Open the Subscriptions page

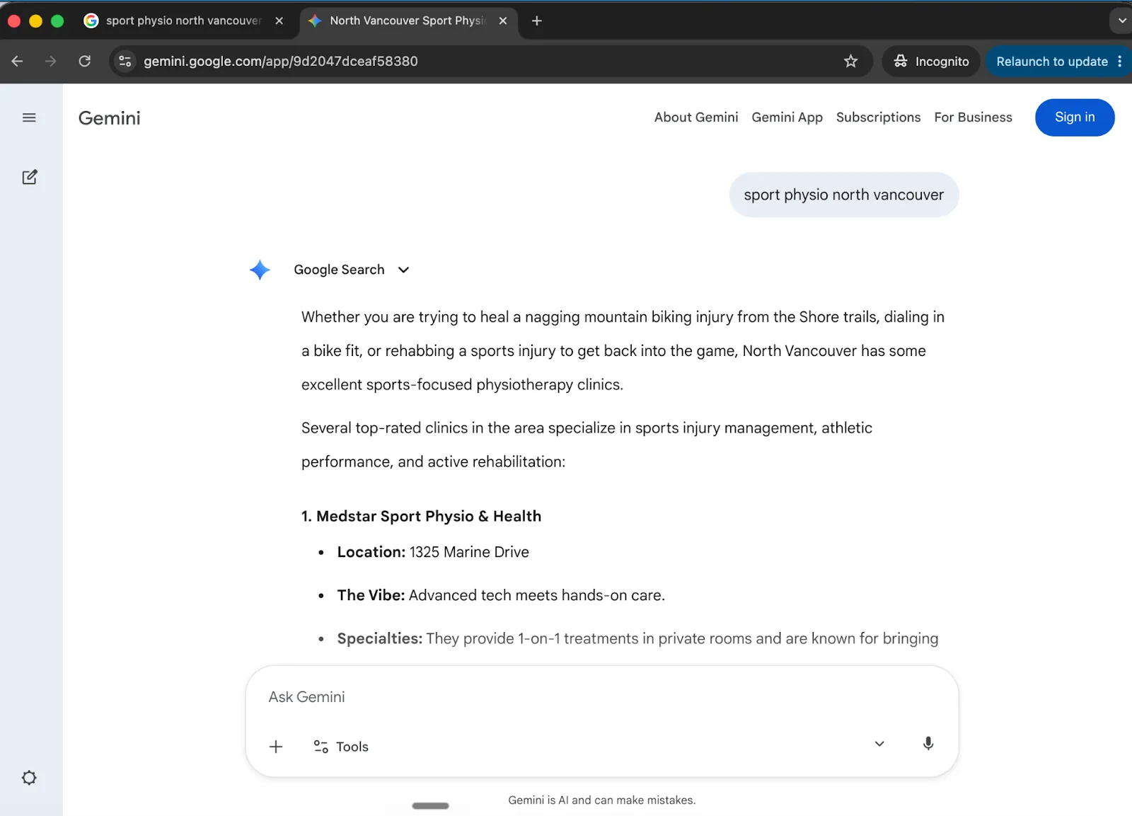pyautogui.click(x=878, y=117)
